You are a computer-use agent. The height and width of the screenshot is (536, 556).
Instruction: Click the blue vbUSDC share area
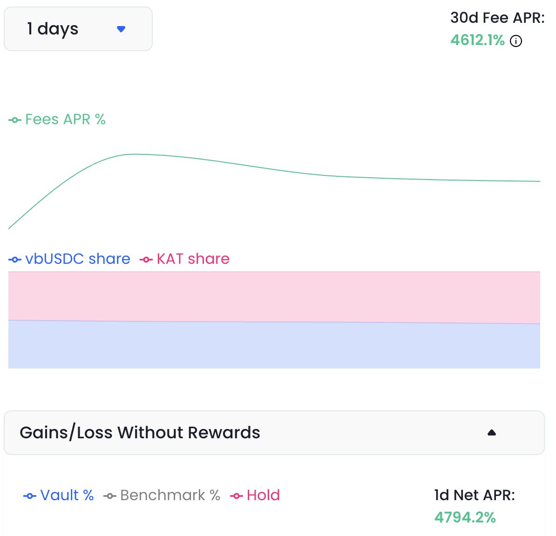(274, 345)
